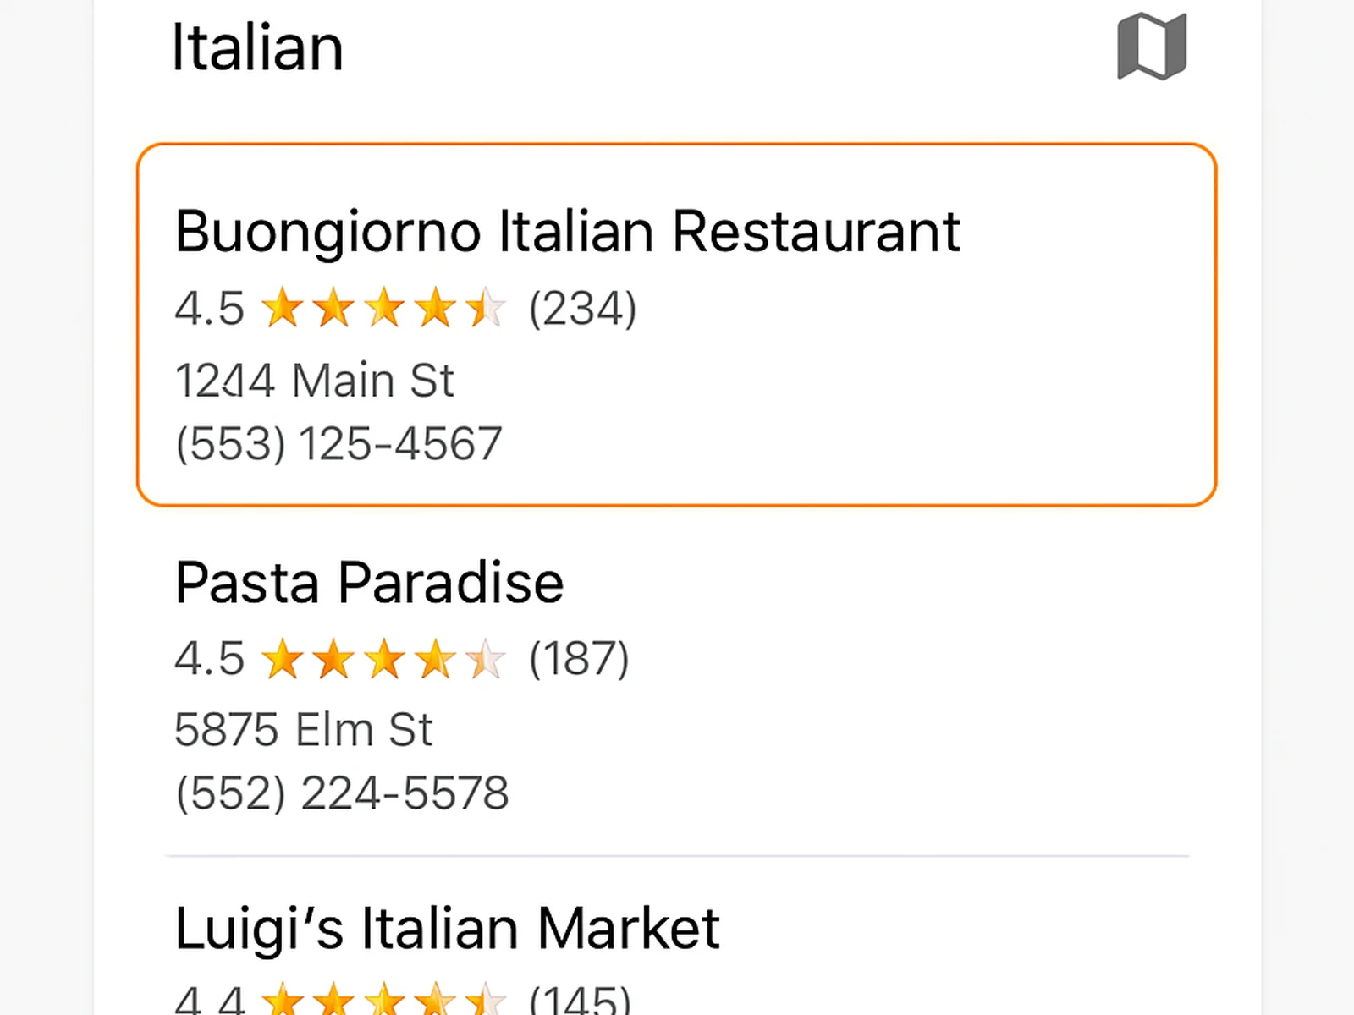
Task: Click the map fold icon beside Italian header
Action: (1151, 46)
